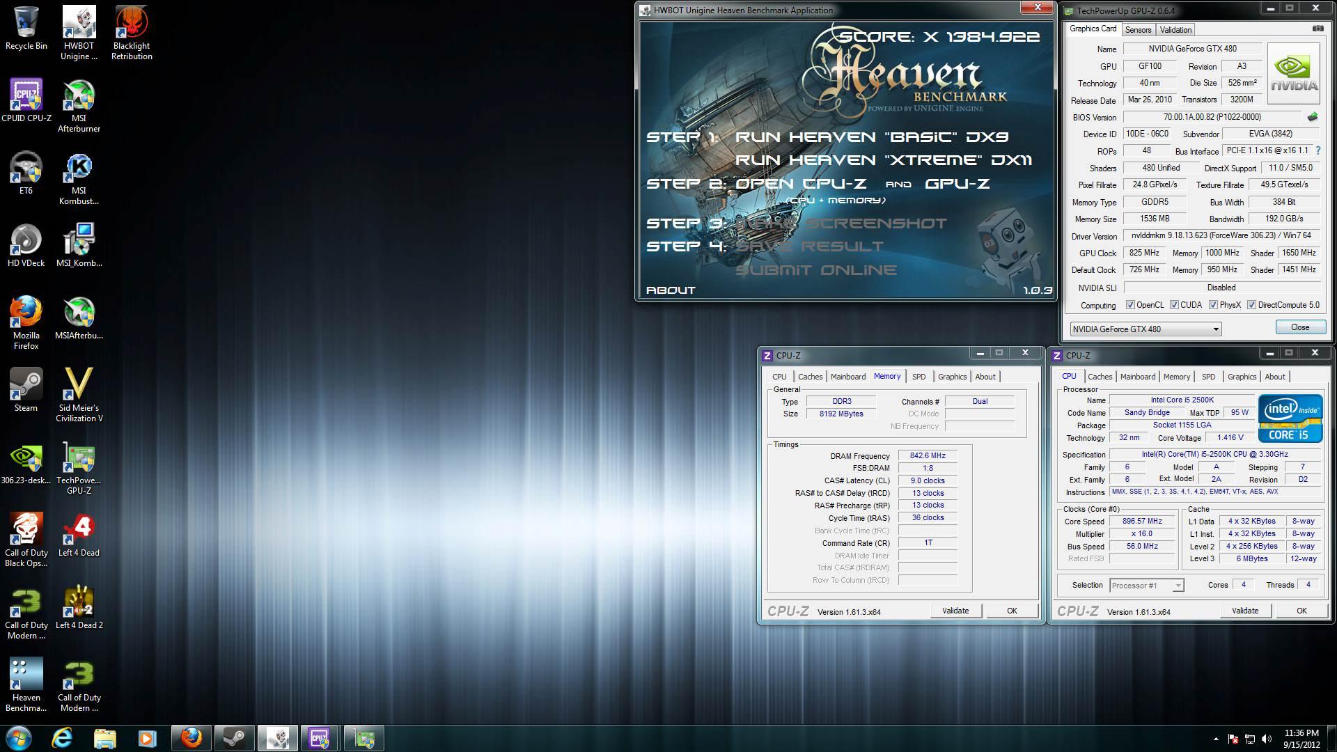Click the DRAM Frequency 842.6 MHz value
This screenshot has height=752, width=1337.
928,456
